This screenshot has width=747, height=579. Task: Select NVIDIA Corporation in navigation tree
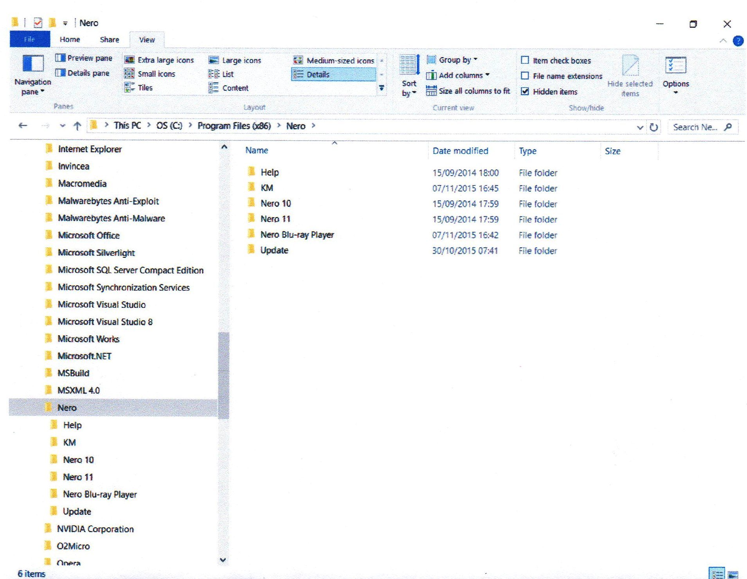(95, 529)
